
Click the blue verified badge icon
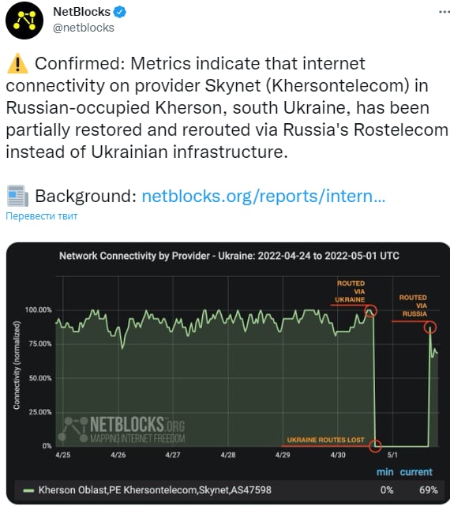[120, 12]
